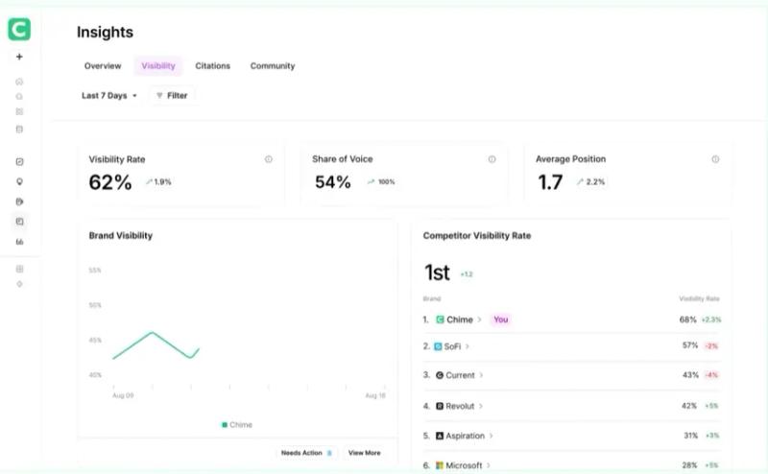Expand the Revolut row chevron
Screen dimensions: 768x474
tap(481, 406)
